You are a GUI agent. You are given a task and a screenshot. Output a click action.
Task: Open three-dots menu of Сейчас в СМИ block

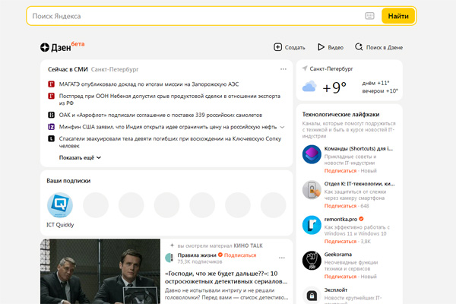283,69
